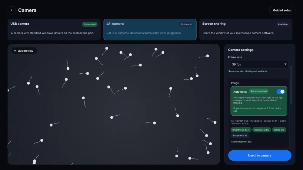The width and height of the screenshot is (303, 170).
Task: Click the 'Recommended: the highest available.' hint
Action: (248, 71)
